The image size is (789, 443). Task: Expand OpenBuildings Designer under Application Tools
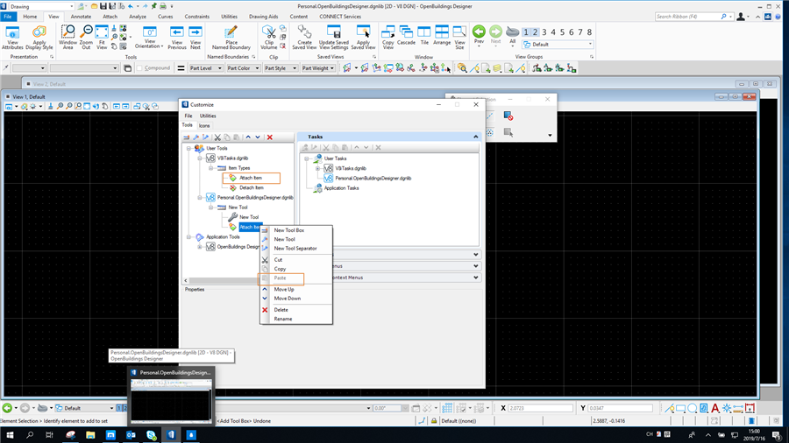200,247
